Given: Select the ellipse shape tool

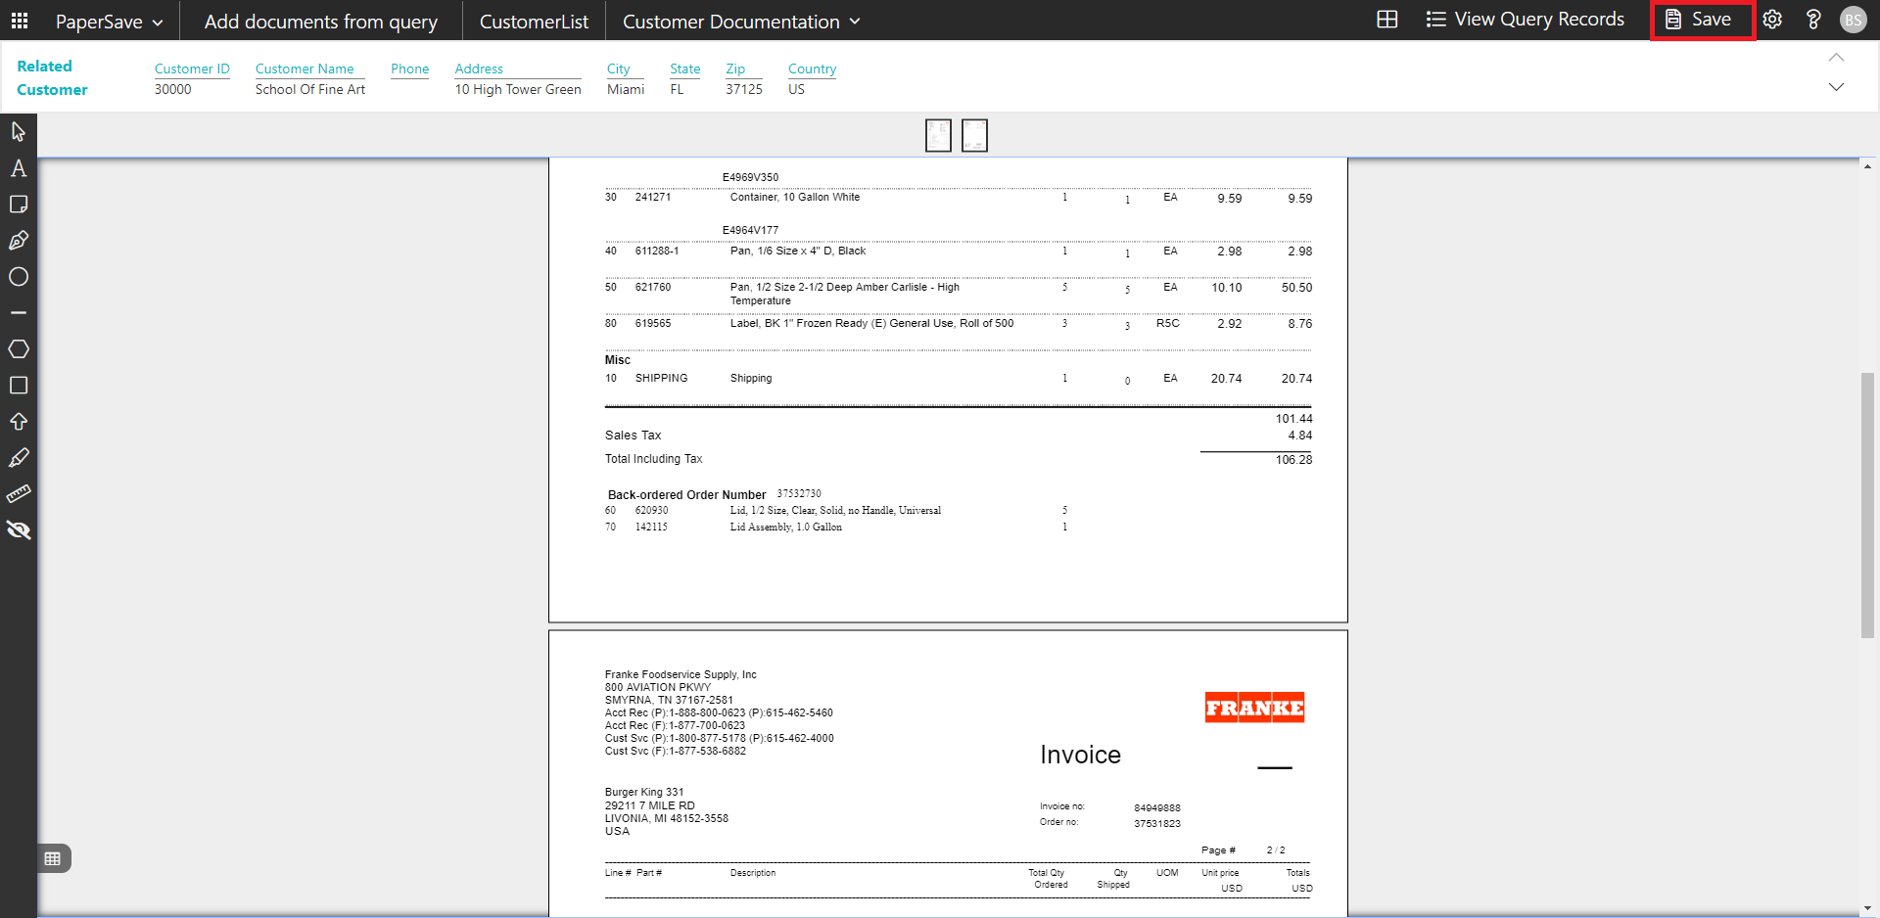Looking at the screenshot, I should pos(18,277).
